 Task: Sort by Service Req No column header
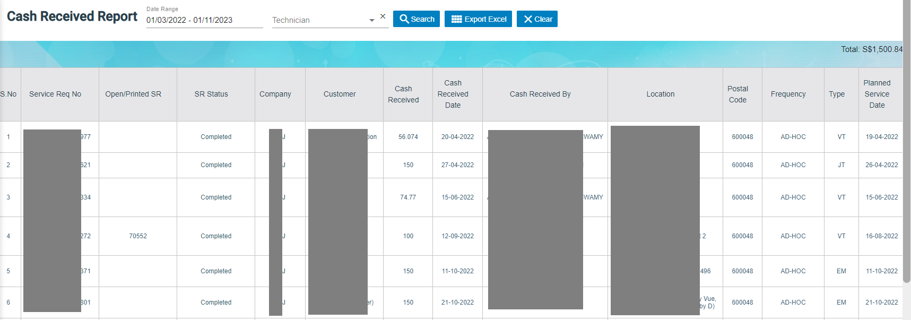[x=55, y=94]
